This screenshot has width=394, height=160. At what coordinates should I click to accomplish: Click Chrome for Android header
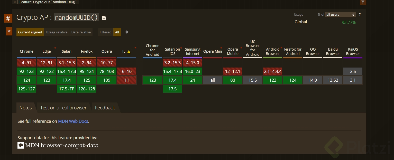(152, 50)
